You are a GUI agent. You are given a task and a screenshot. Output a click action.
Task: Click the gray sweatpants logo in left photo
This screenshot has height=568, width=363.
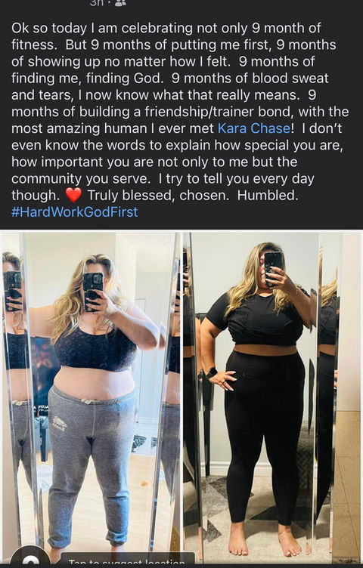60,423
